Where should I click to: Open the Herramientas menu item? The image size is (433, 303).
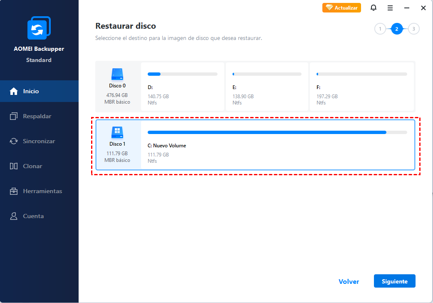[42, 191]
